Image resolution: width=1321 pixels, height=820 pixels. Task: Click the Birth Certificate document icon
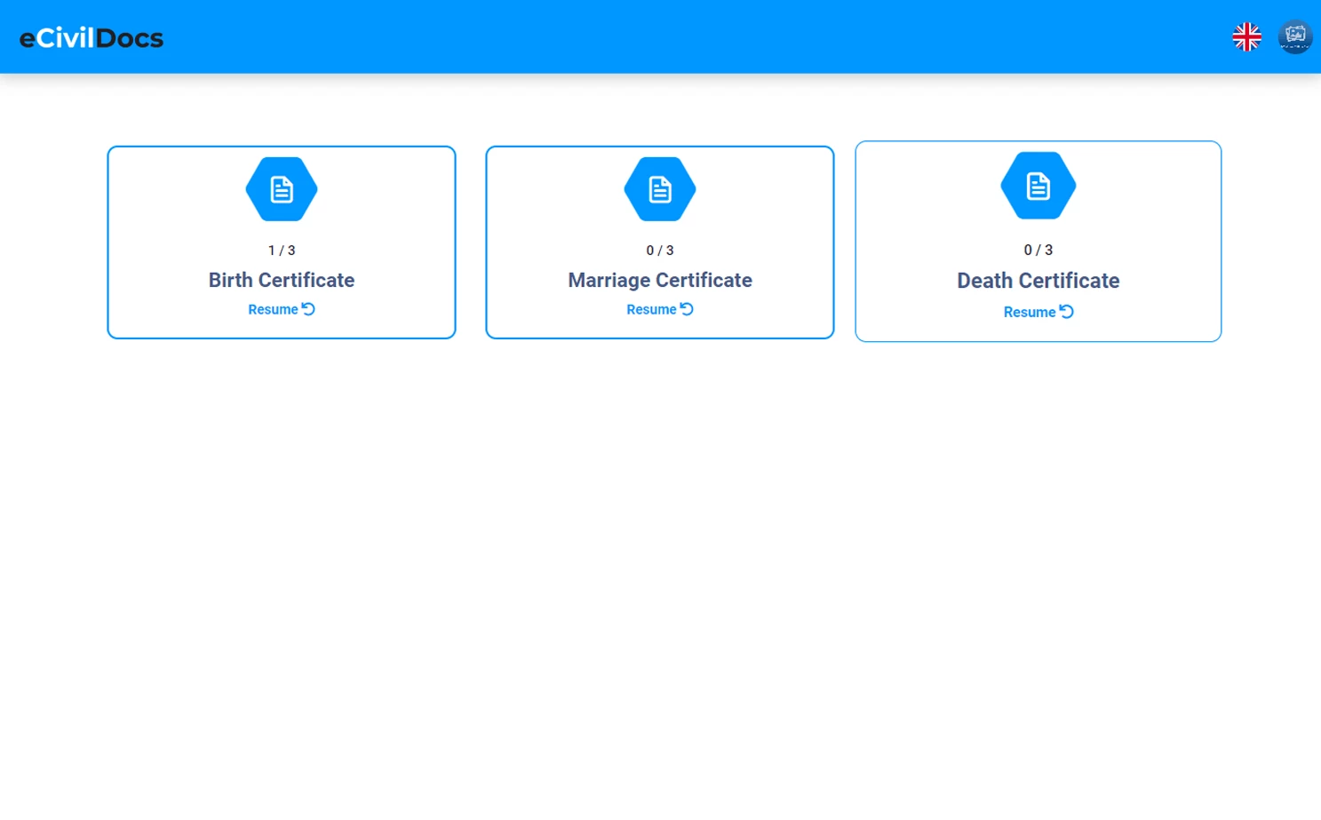(x=281, y=188)
